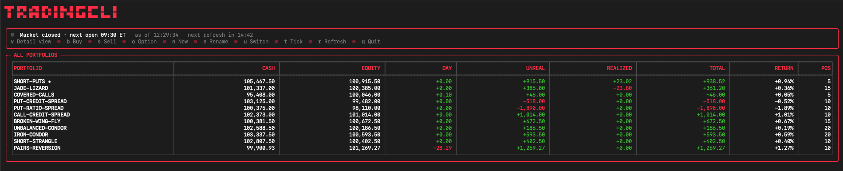This screenshot has width=843, height=171.
Task: Select the JADE-LIZARD portfolio row
Action: (x=422, y=88)
